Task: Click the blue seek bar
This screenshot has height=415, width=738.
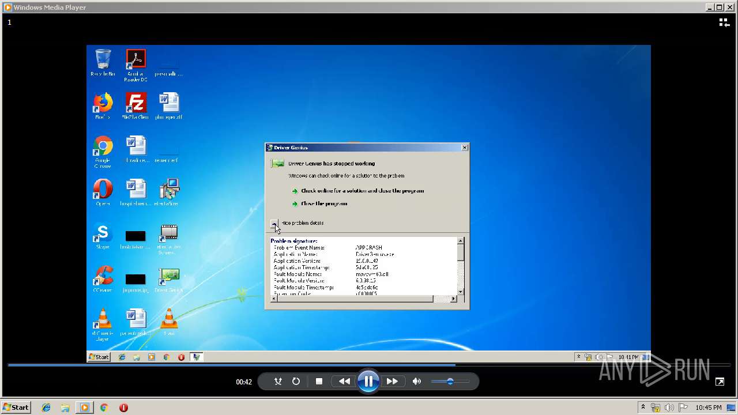Action: click(x=369, y=365)
